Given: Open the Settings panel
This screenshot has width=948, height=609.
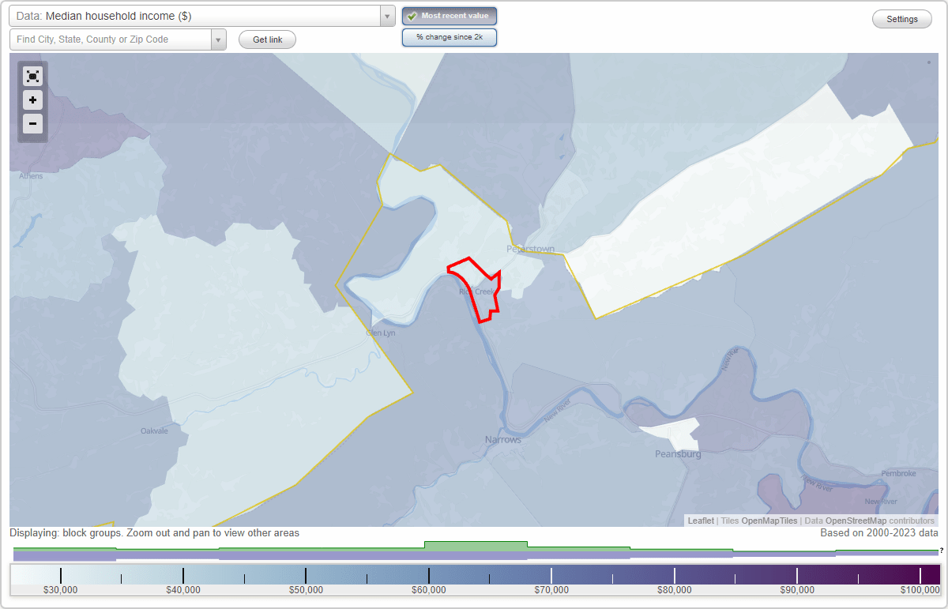Looking at the screenshot, I should click(901, 18).
